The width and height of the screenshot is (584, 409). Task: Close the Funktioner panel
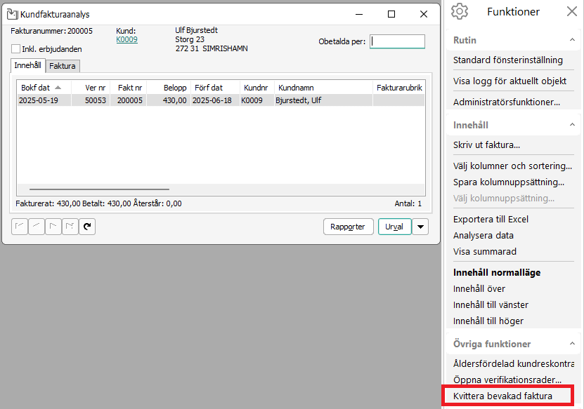click(x=572, y=11)
